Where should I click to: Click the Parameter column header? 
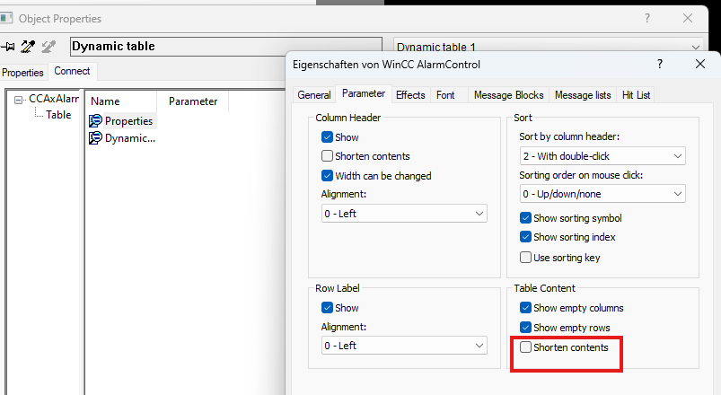tap(193, 101)
